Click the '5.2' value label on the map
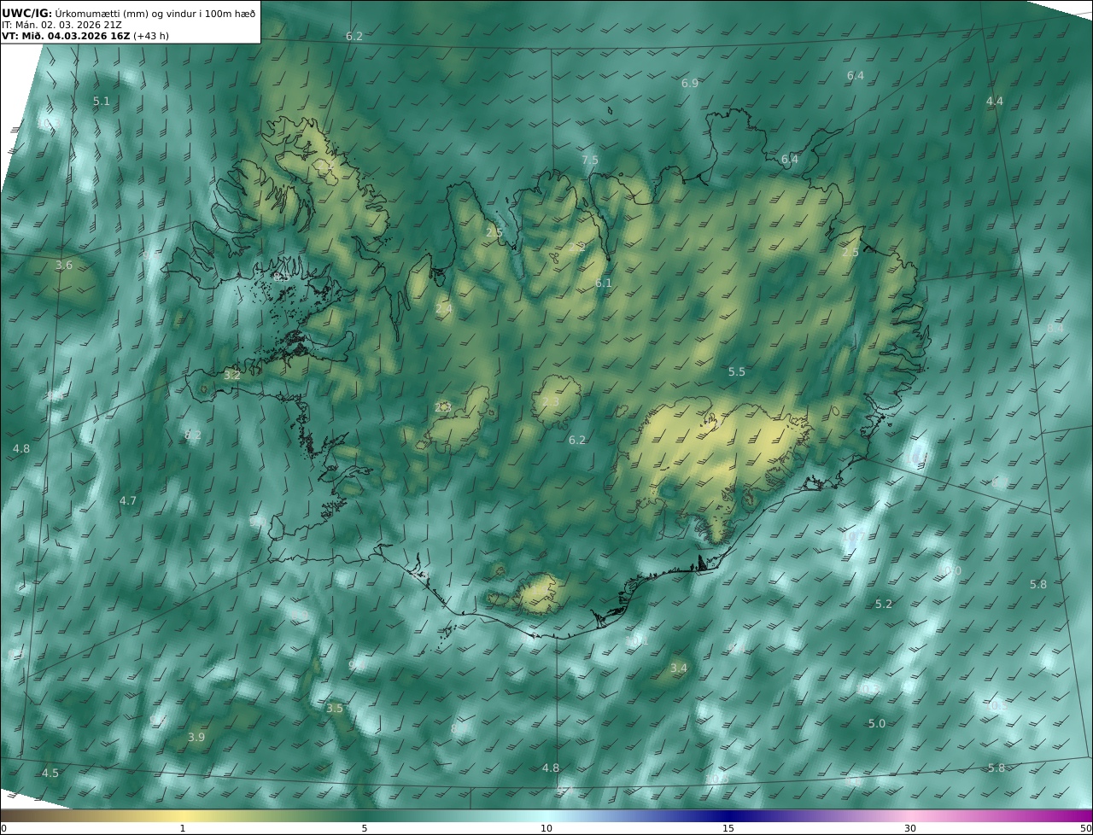Viewport: 1093px width, 835px height. (884, 604)
